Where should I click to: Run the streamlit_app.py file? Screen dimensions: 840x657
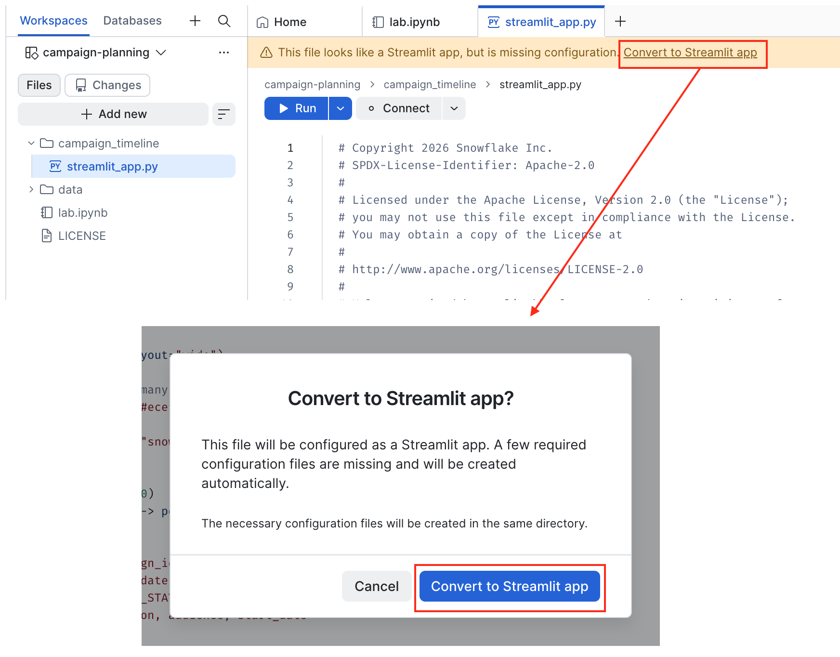pyautogui.click(x=296, y=108)
